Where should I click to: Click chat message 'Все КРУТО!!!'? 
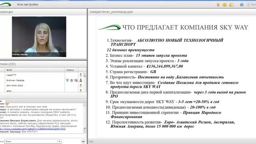click(30, 132)
